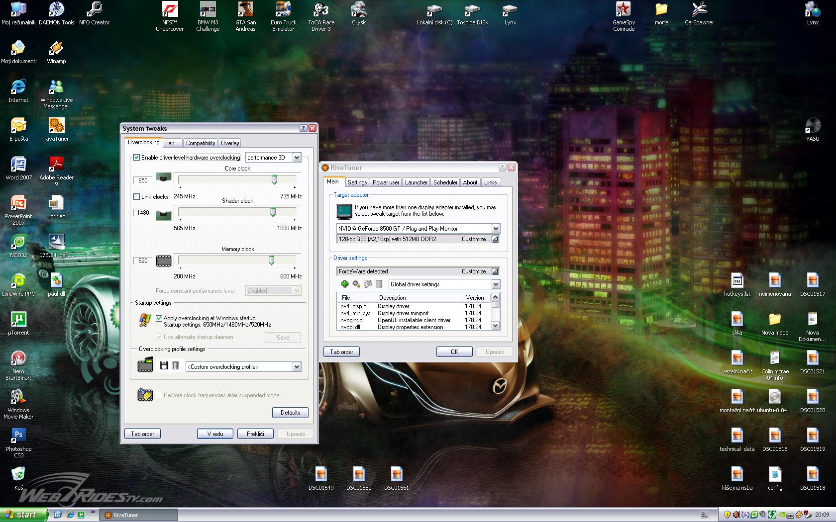Open the CarSpawner desktop icon
The width and height of the screenshot is (836, 522).
699,13
